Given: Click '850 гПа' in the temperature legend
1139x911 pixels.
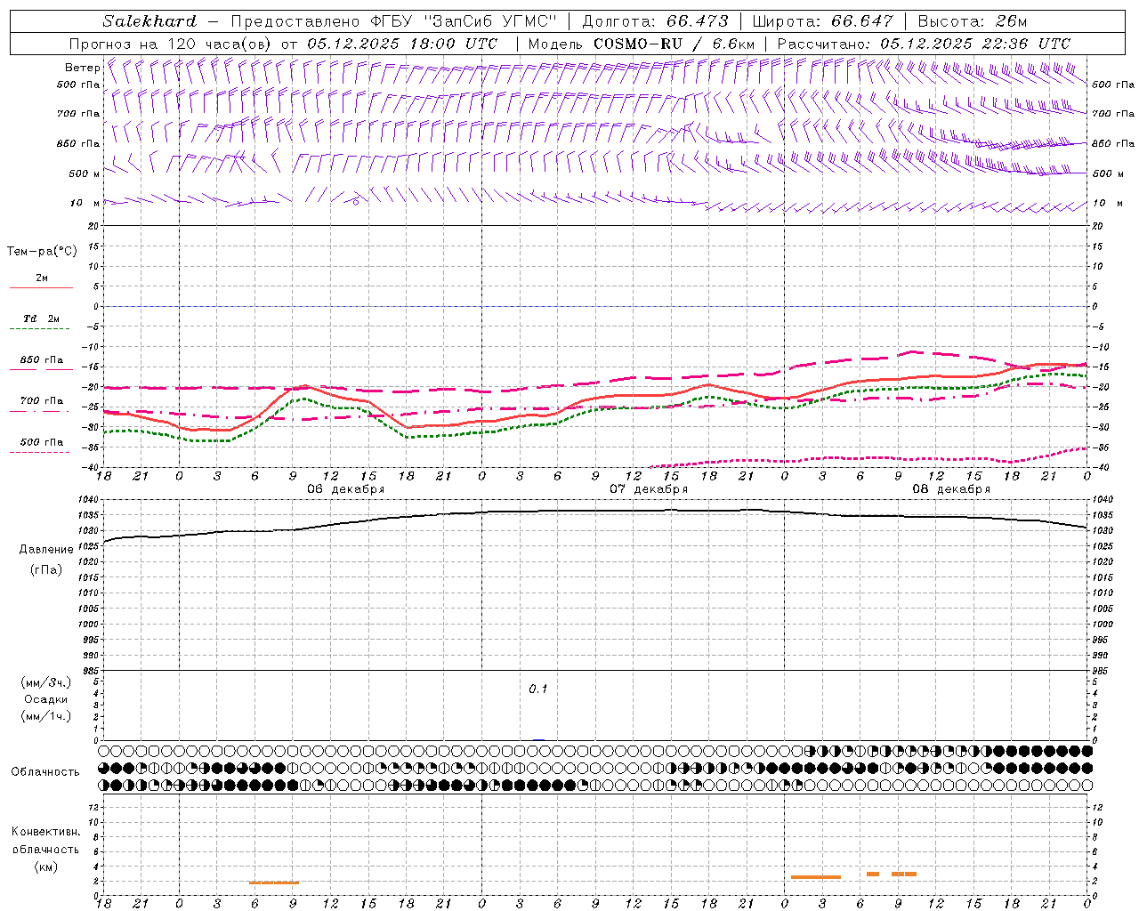Looking at the screenshot, I should click(x=42, y=360).
